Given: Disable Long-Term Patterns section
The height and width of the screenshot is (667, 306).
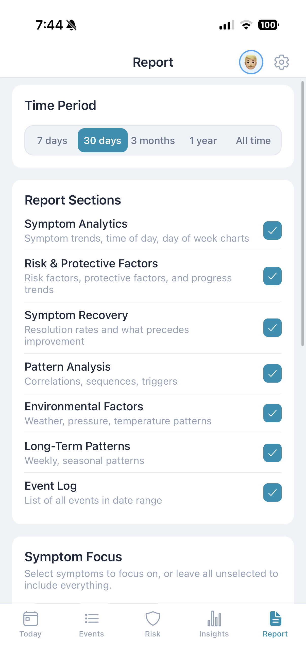Looking at the screenshot, I should pos(272,453).
